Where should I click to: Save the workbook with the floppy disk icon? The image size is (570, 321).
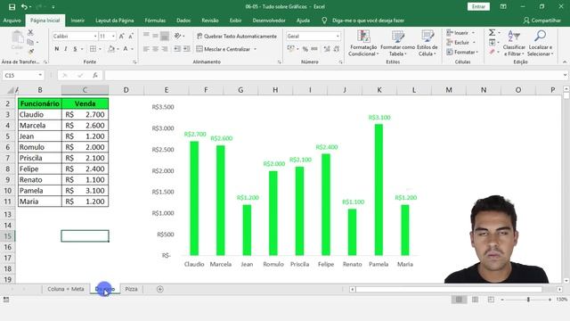tap(12, 6)
